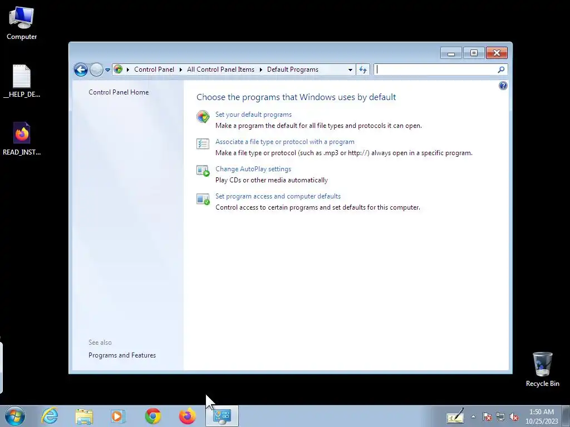
Task: Click the search magnifier icon
Action: (502, 69)
